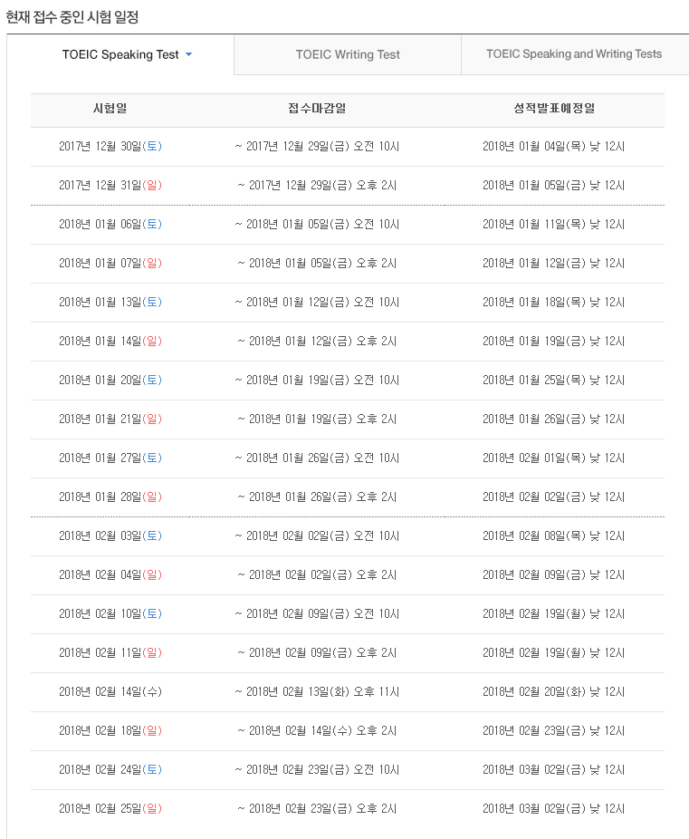Select the 2018년 02월 03일(토) exam date
This screenshot has width=689, height=839.
pyautogui.click(x=110, y=536)
